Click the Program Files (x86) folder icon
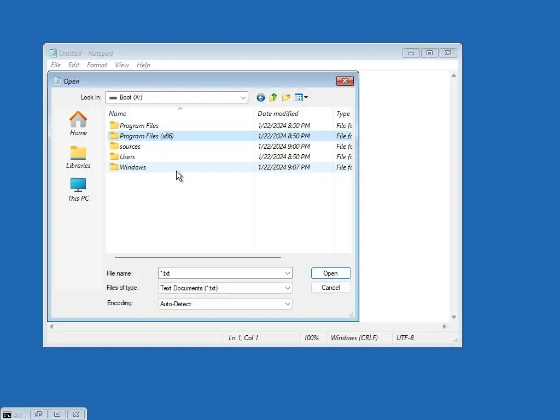The image size is (560, 420). coord(114,136)
